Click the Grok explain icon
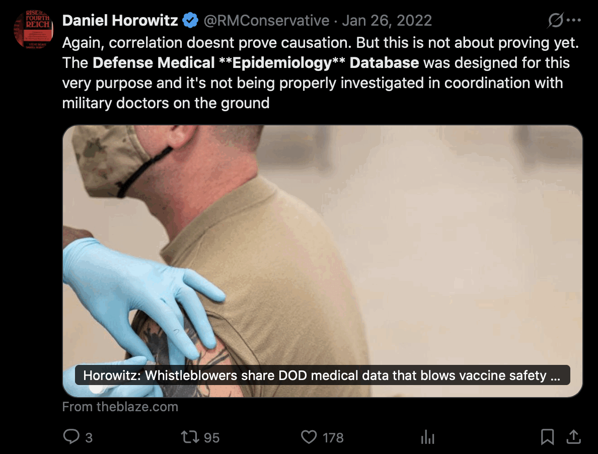Image resolution: width=598 pixels, height=454 pixels. (x=555, y=21)
